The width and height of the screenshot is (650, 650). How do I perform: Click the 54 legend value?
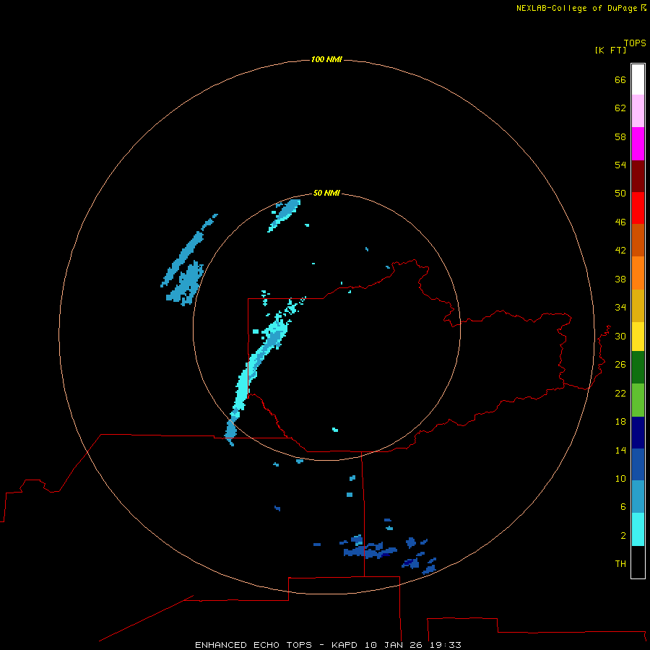pos(620,165)
